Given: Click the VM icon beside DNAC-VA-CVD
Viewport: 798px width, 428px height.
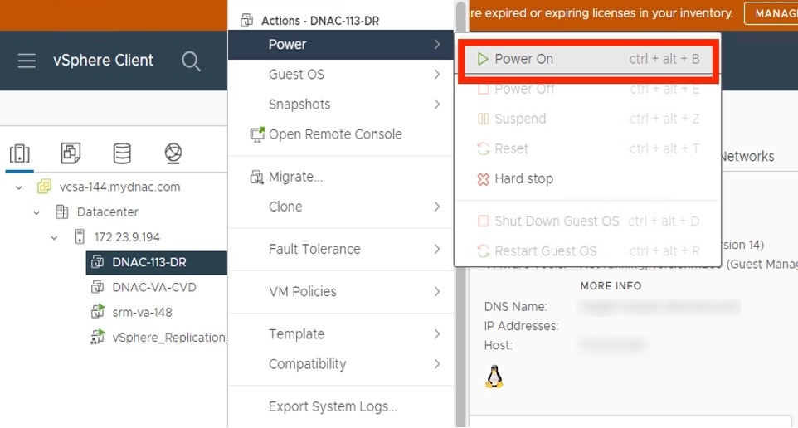Looking at the screenshot, I should point(97,287).
